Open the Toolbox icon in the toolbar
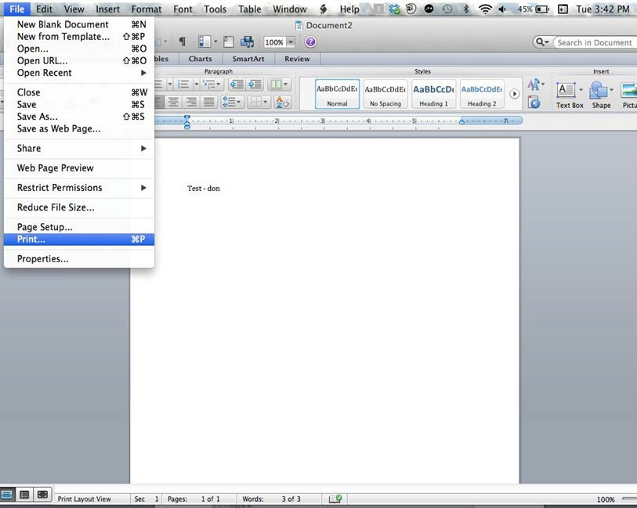This screenshot has height=508, width=637. coord(229,41)
